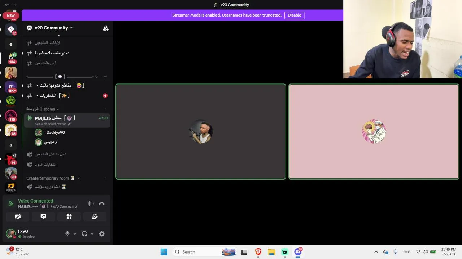Open the server with 20 badge
This screenshot has width=462, height=259.
11,173
